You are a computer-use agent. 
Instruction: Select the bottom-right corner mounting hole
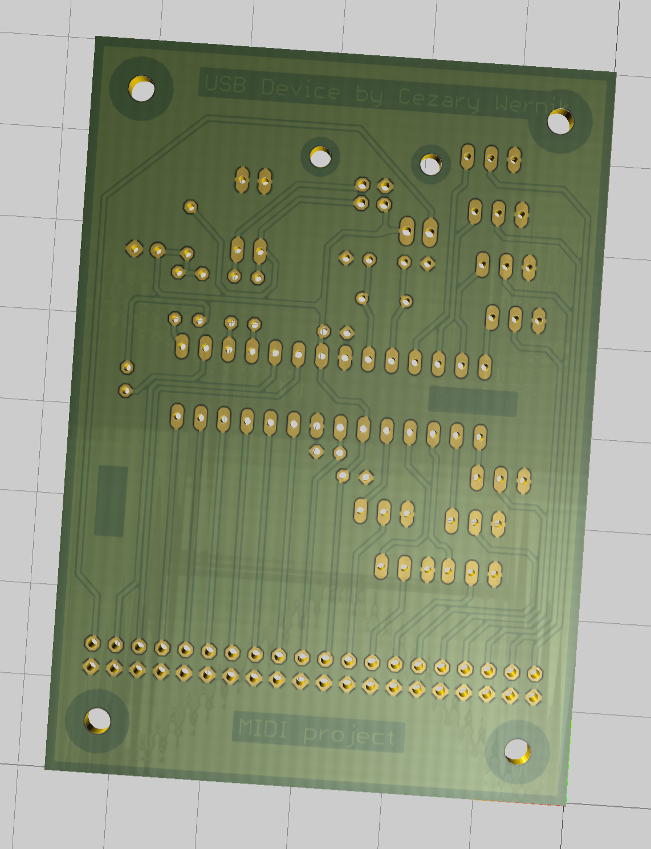click(518, 751)
